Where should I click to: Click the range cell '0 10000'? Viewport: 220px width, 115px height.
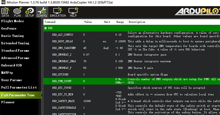[x=120, y=41]
